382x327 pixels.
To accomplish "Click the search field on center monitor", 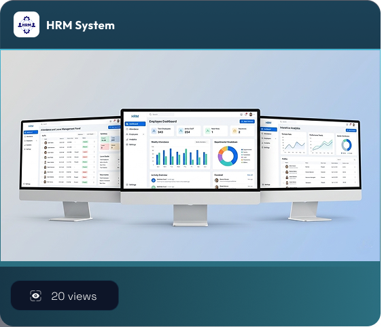I will pyautogui.click(x=162, y=114).
